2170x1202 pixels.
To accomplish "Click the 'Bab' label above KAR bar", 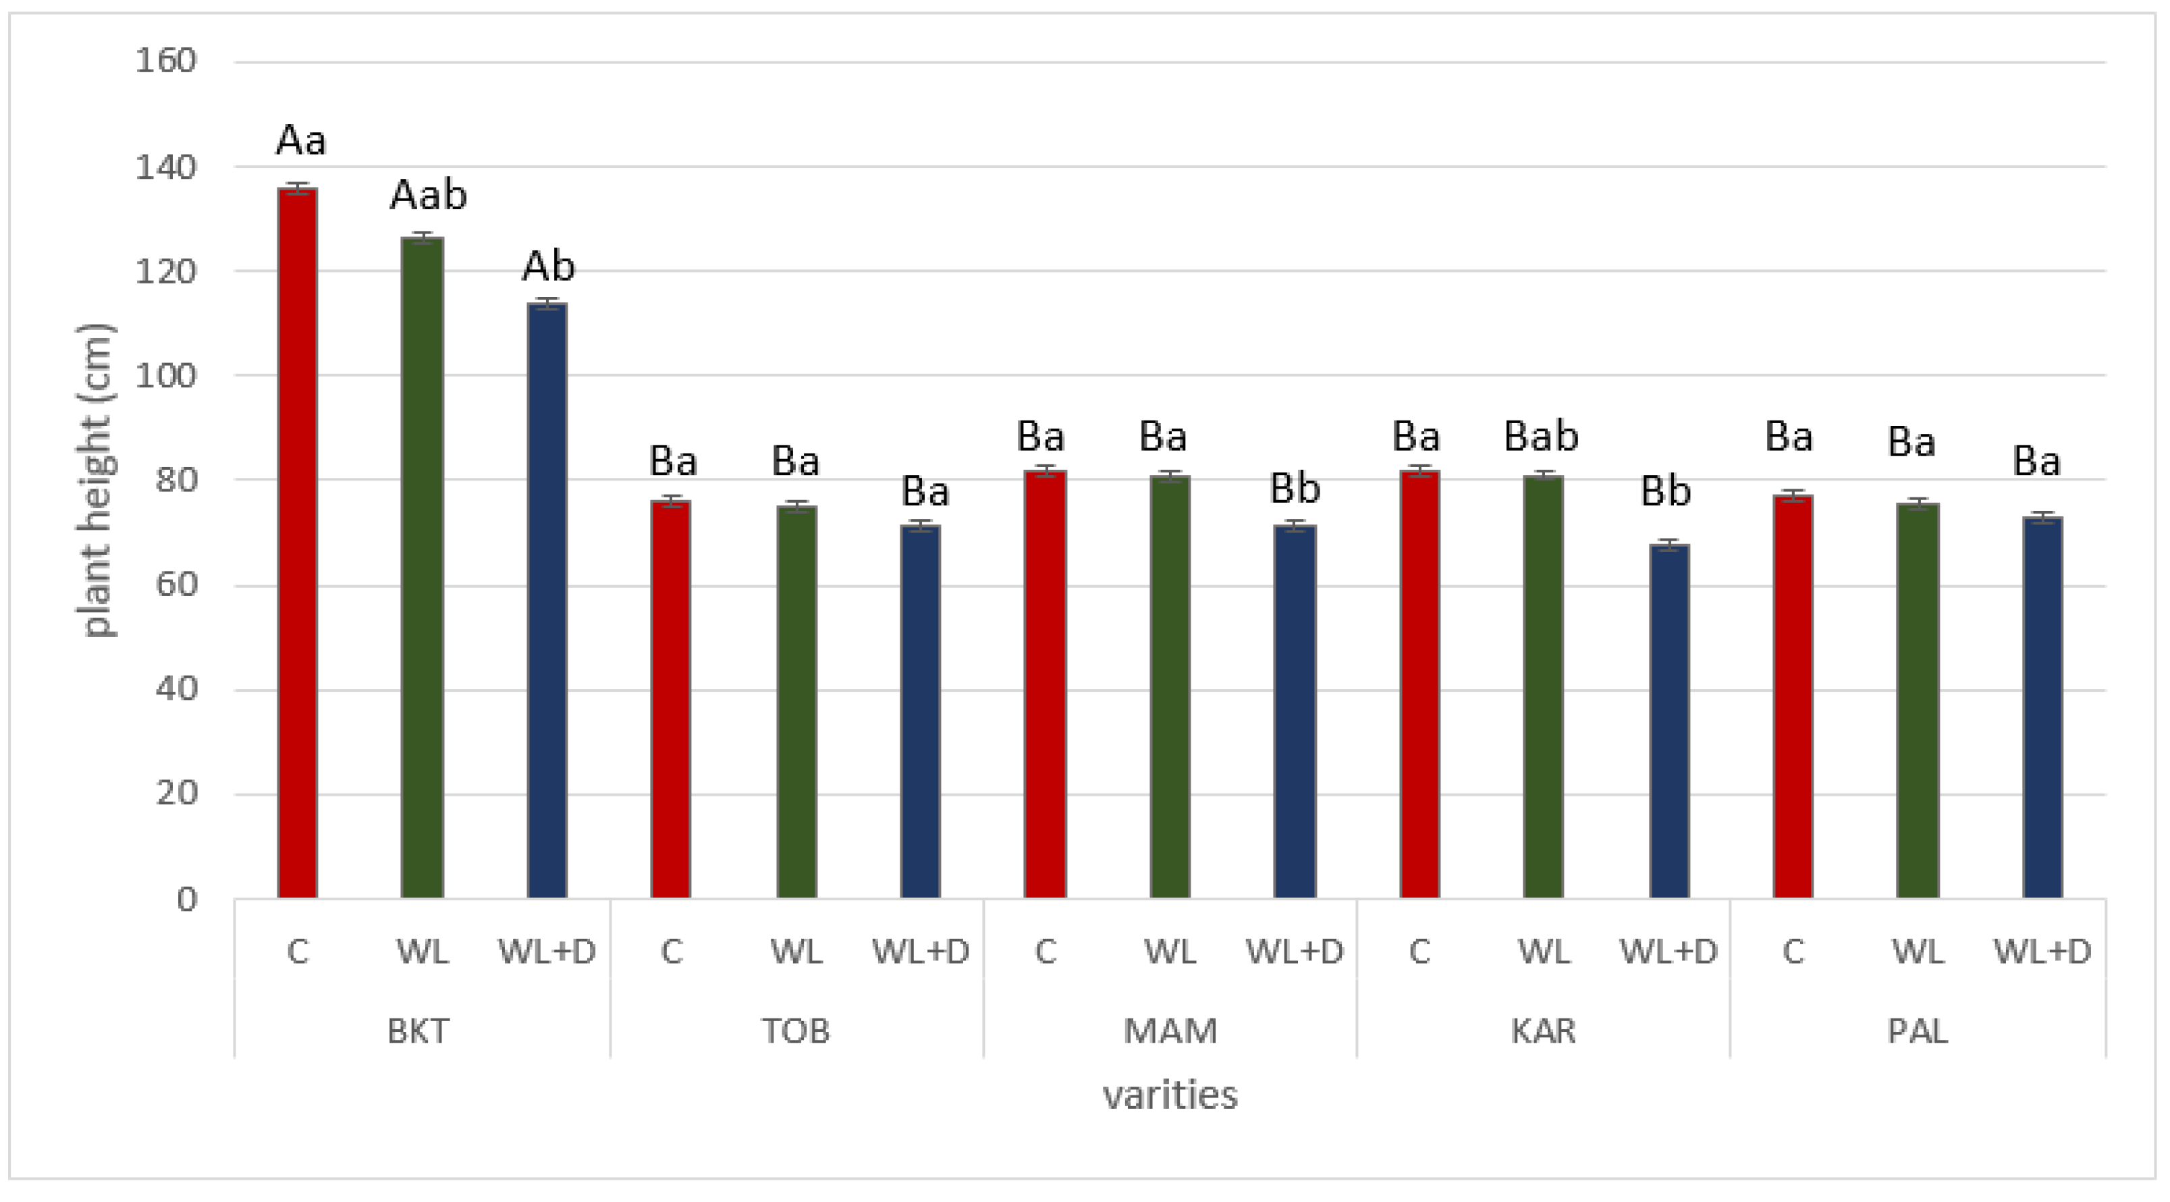I will (x=1542, y=437).
